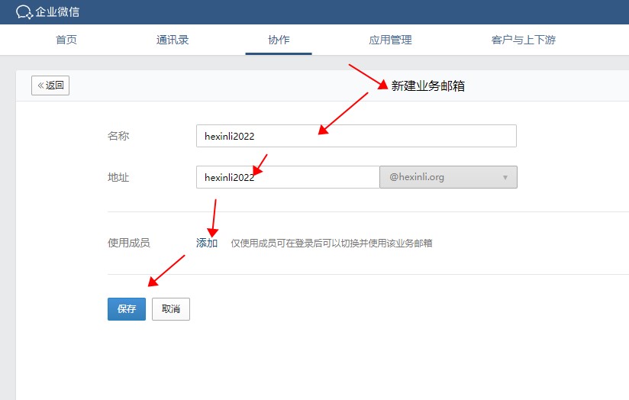Save the mailbox with 保存

coord(127,309)
